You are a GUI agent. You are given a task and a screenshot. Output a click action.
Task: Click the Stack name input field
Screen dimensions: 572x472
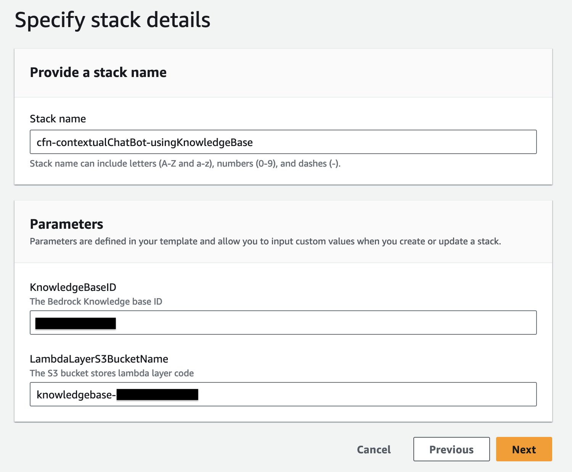tap(283, 142)
